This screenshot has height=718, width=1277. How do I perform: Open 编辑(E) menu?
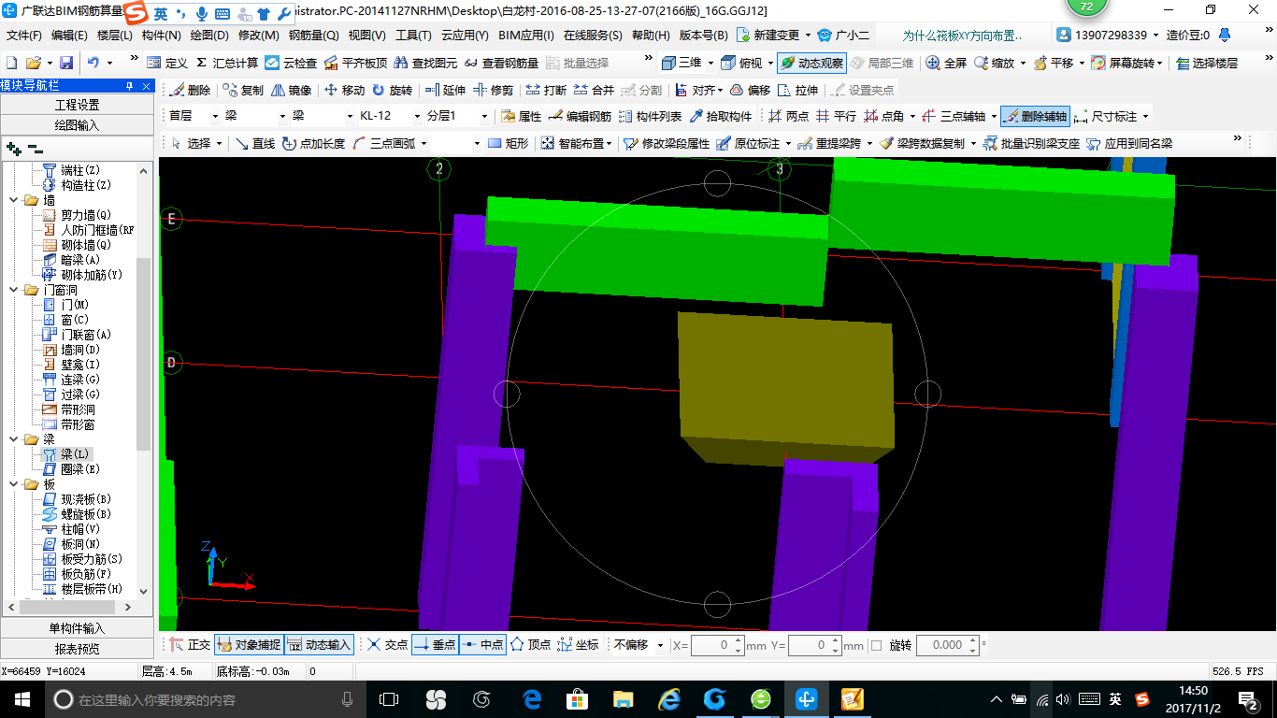click(69, 36)
